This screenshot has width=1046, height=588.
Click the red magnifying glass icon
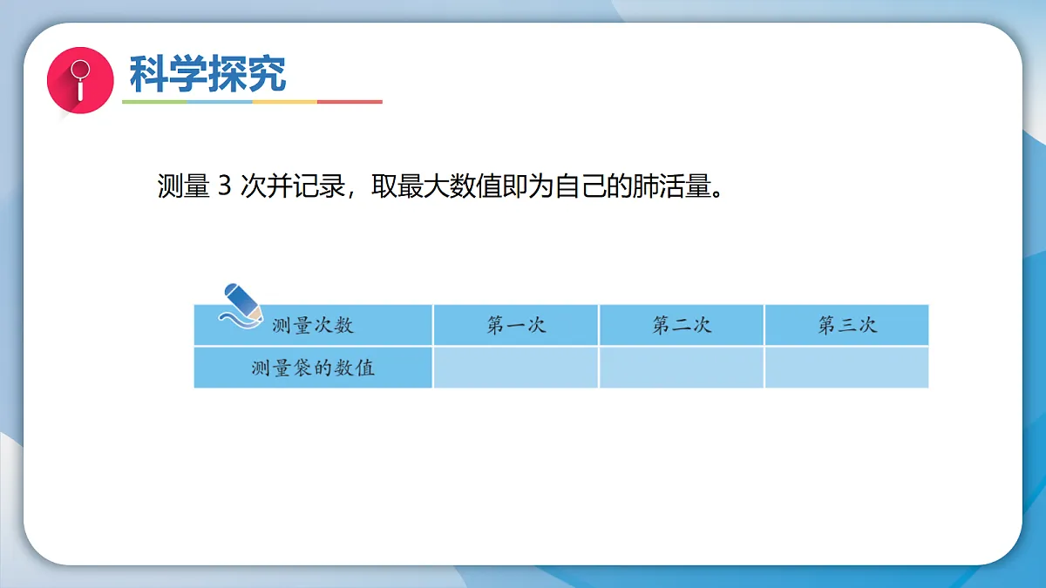(x=80, y=79)
